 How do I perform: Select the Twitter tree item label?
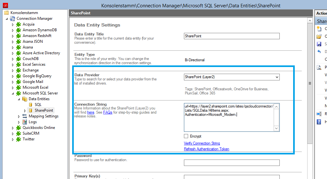[28, 139]
